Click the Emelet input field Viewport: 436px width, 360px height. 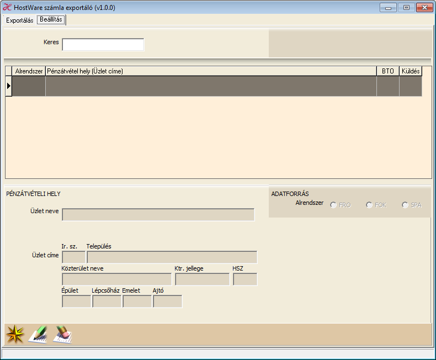click(x=137, y=301)
